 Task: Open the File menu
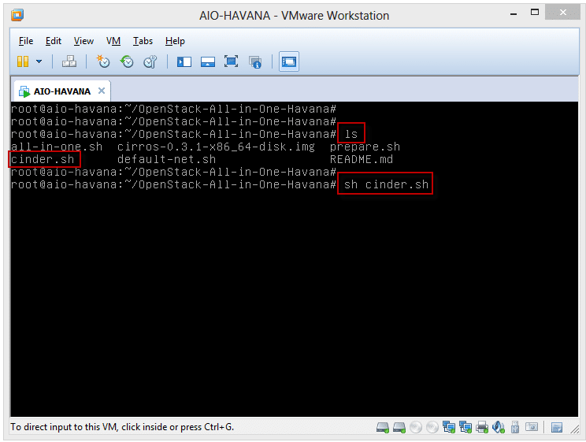pos(26,41)
